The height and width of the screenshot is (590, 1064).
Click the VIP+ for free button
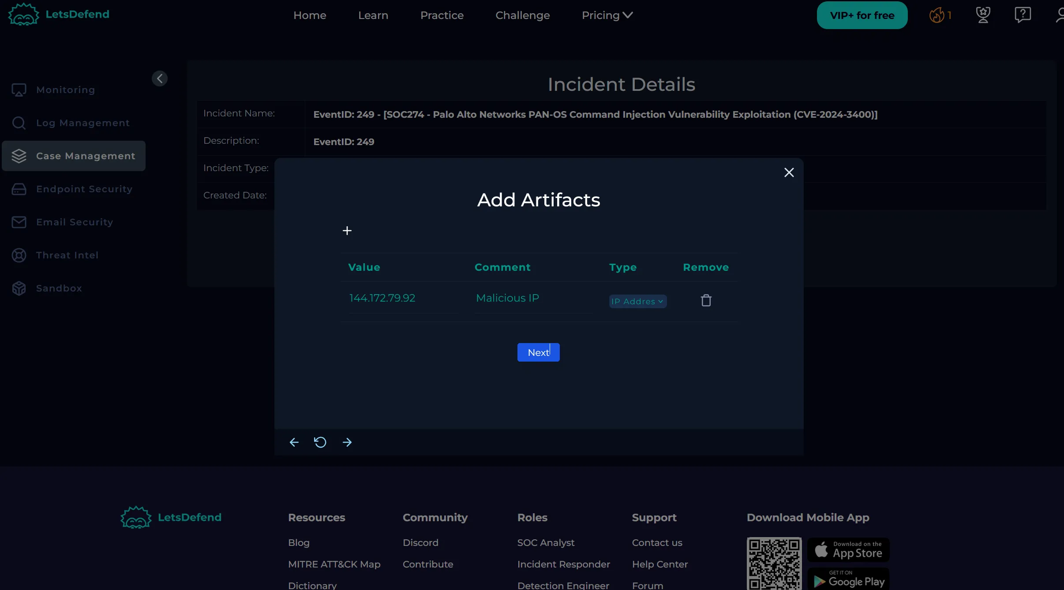click(x=862, y=15)
